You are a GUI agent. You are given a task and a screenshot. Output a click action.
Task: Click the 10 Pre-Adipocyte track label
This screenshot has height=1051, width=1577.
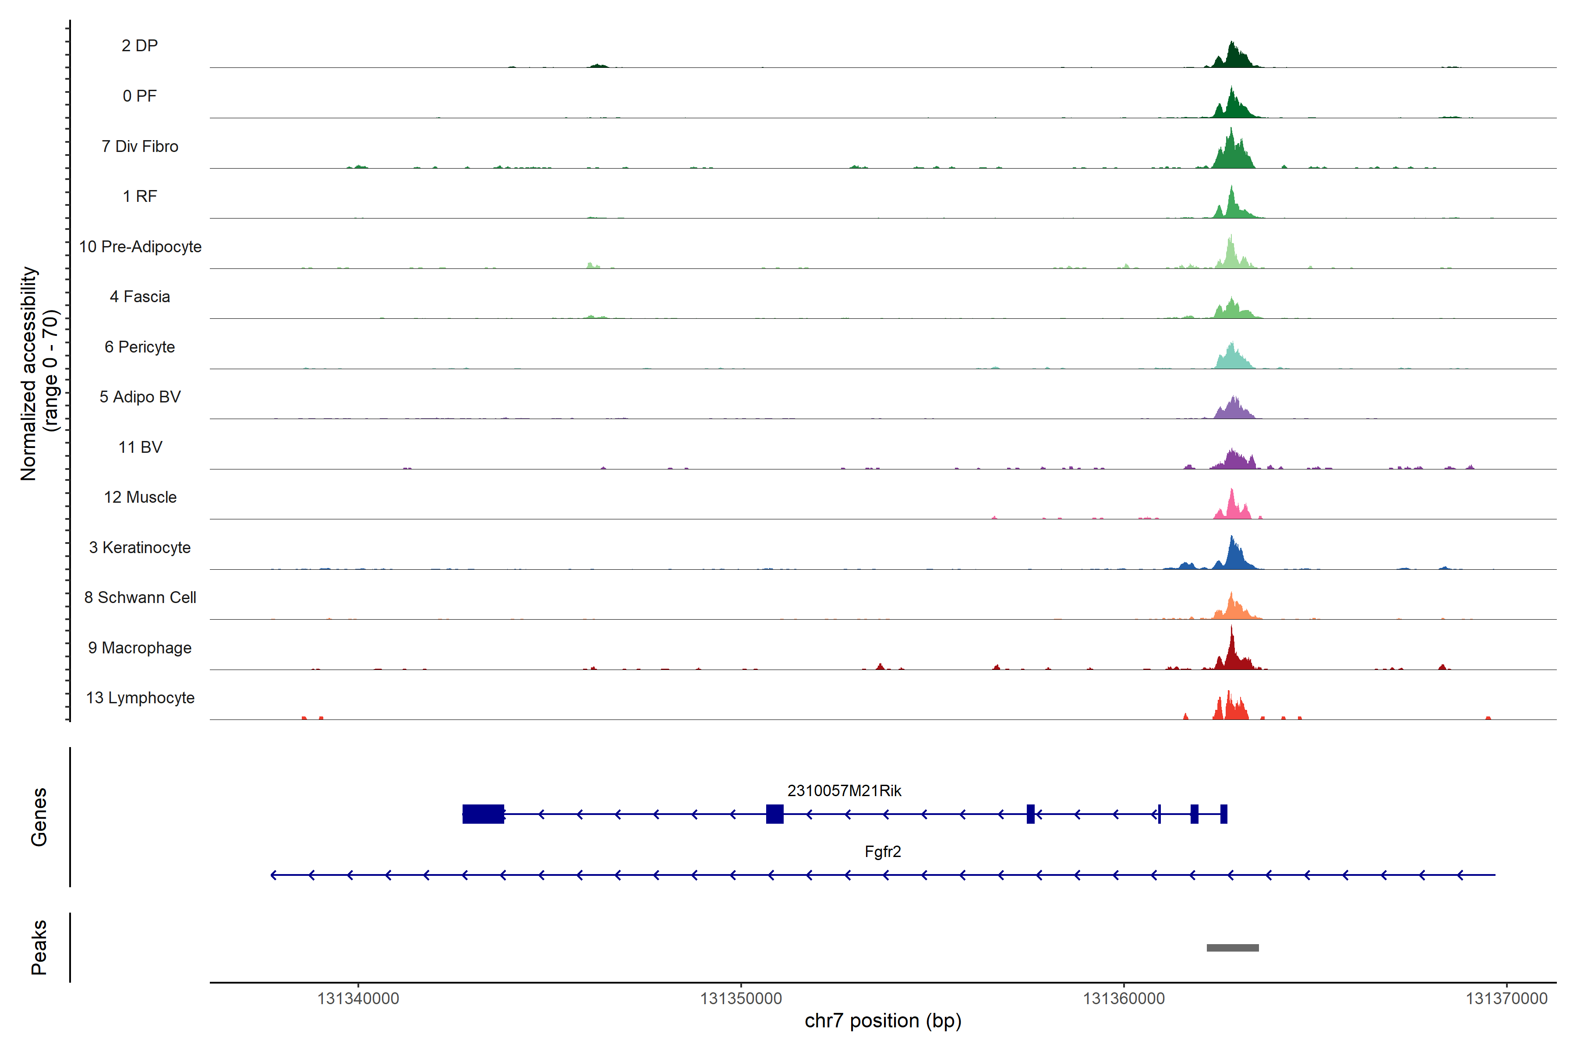(140, 247)
